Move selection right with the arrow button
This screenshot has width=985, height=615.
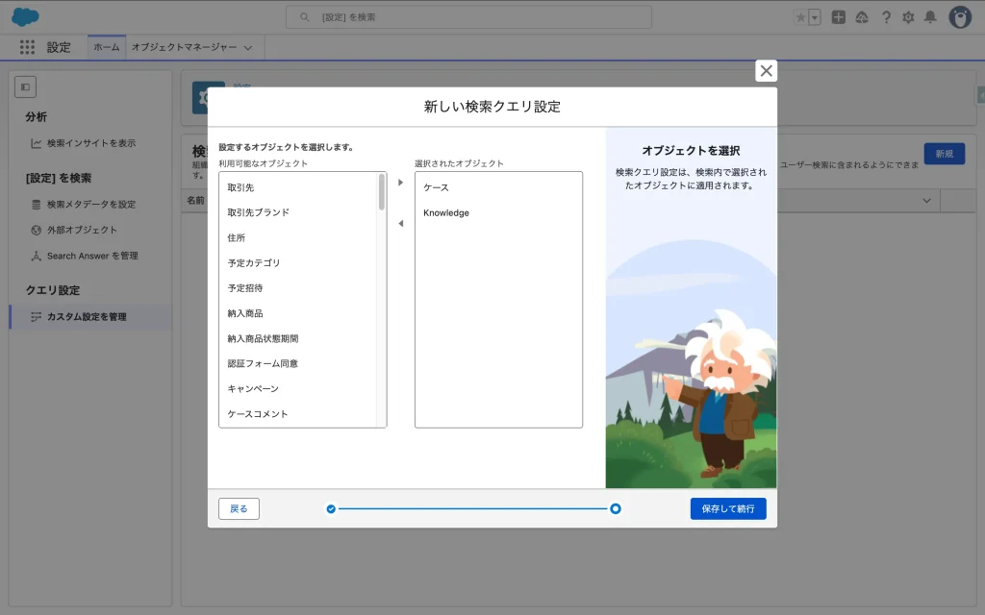tap(400, 183)
